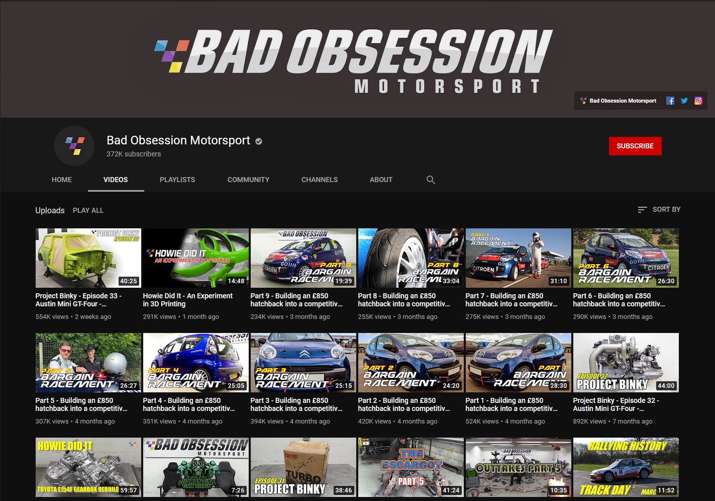Click the 'Part 7 - Building an £850' title

click(512, 300)
